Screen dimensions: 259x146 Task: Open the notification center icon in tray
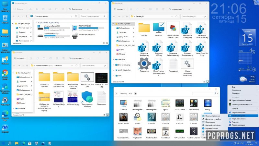tap(256, 143)
